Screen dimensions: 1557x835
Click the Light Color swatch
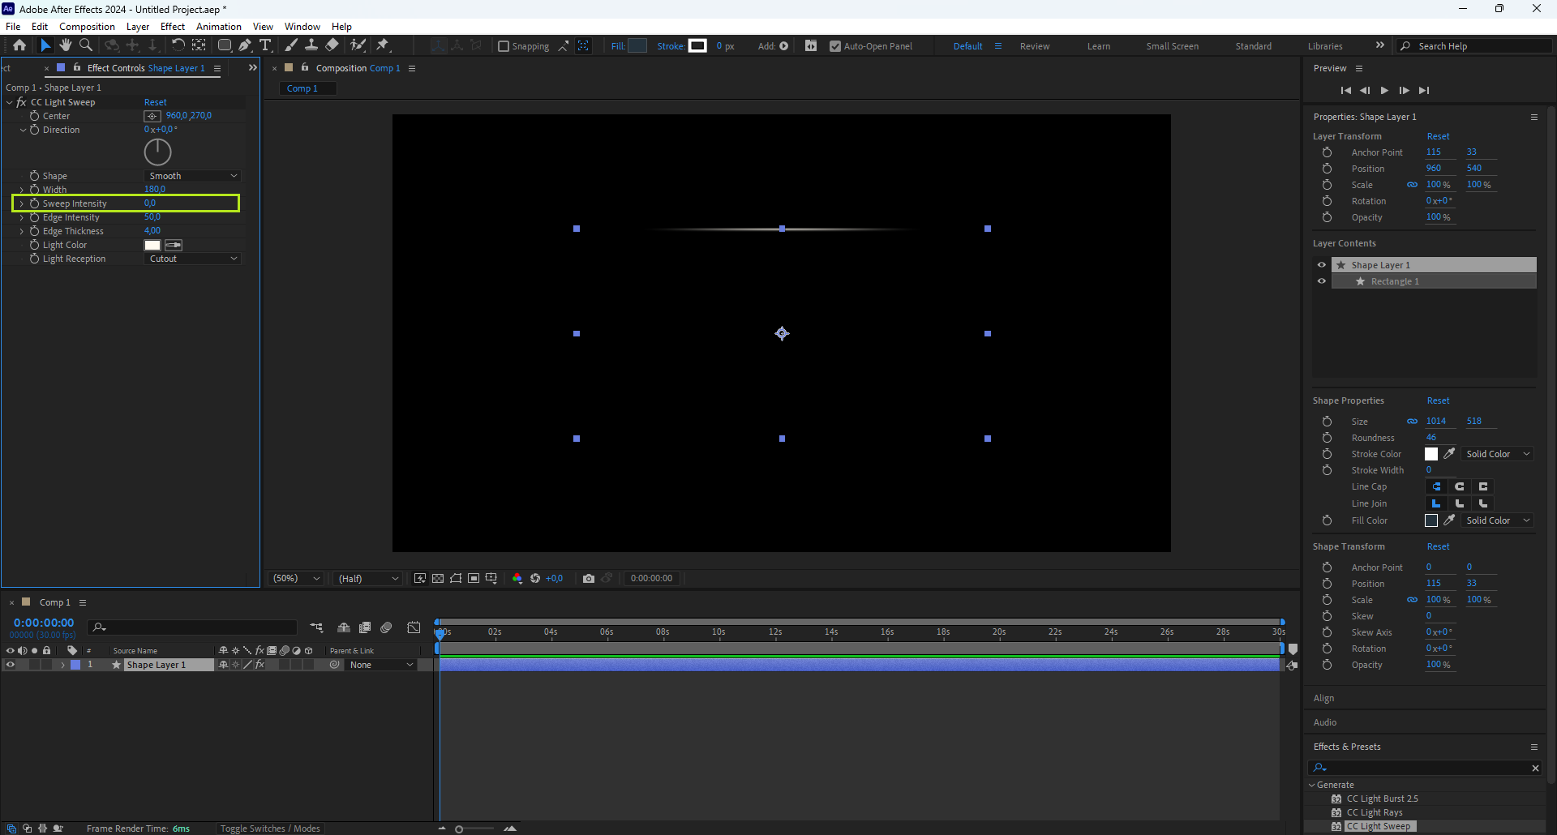[x=152, y=245]
